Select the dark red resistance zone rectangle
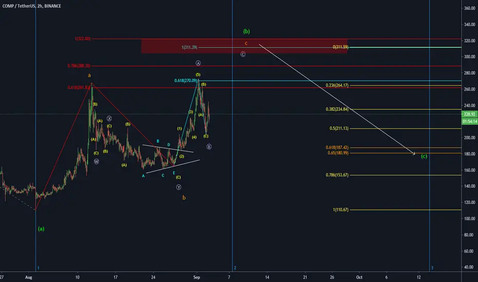Image resolution: width=478 pixels, height=282 pixels. pyautogui.click(x=244, y=46)
